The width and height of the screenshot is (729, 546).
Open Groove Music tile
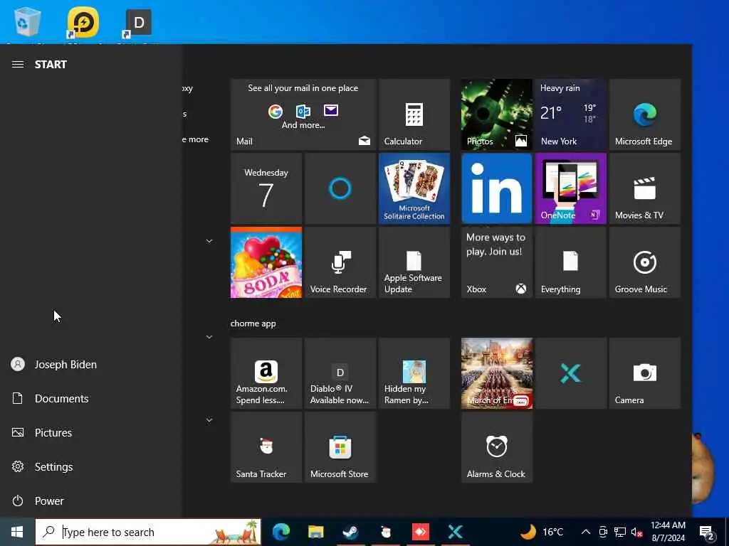[x=645, y=262]
